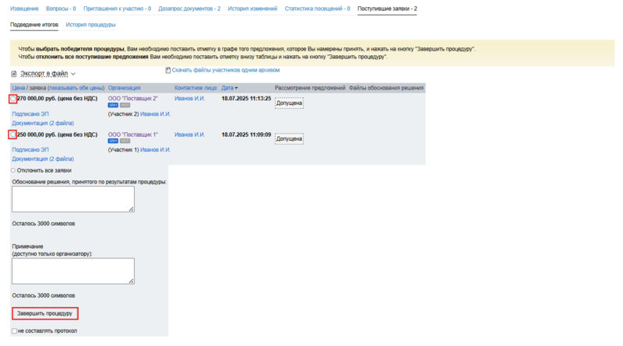Image resolution: width=623 pixels, height=346 pixels.
Task: Click 'Завершить процедуру' button
Action: (45, 313)
